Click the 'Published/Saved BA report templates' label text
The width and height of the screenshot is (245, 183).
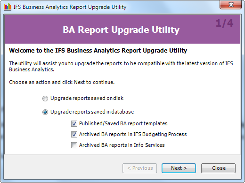point(123,123)
